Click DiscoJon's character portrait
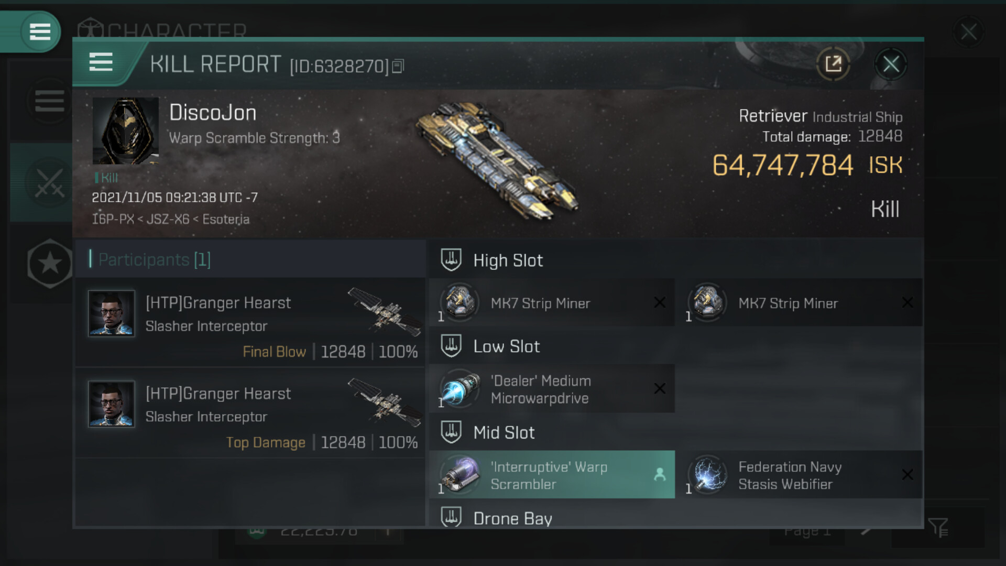This screenshot has width=1006, height=566. (x=126, y=130)
